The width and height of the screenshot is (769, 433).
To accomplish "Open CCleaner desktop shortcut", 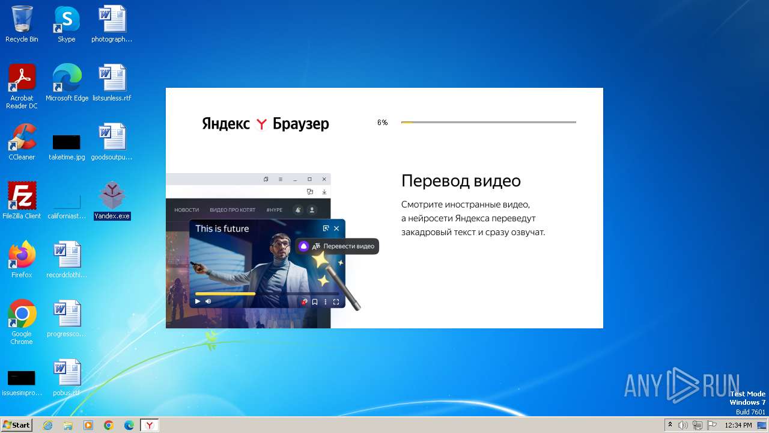I will pyautogui.click(x=22, y=141).
